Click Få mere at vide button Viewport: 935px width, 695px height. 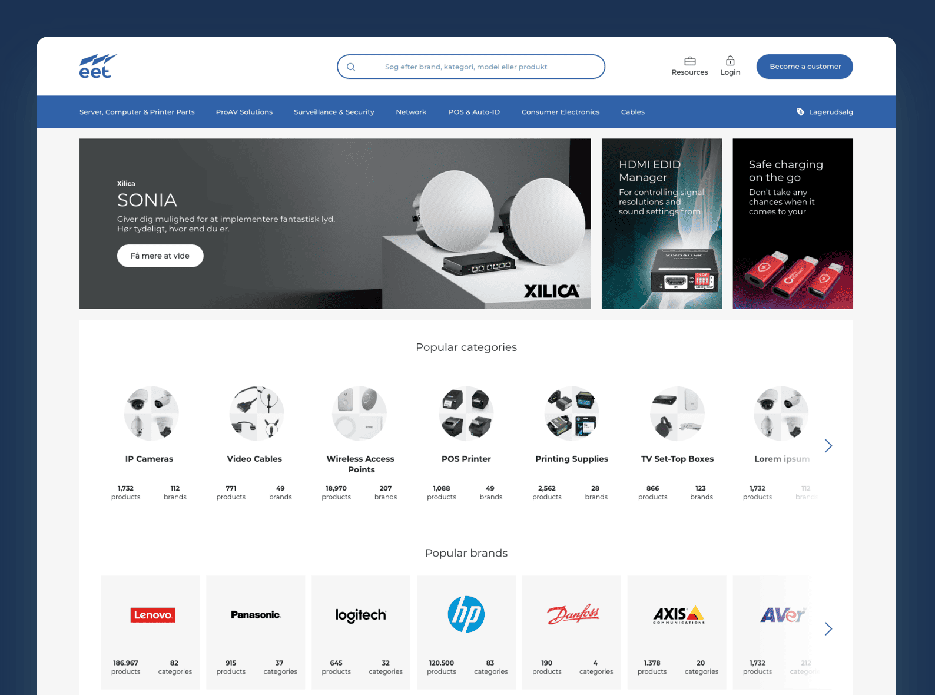pyautogui.click(x=160, y=256)
